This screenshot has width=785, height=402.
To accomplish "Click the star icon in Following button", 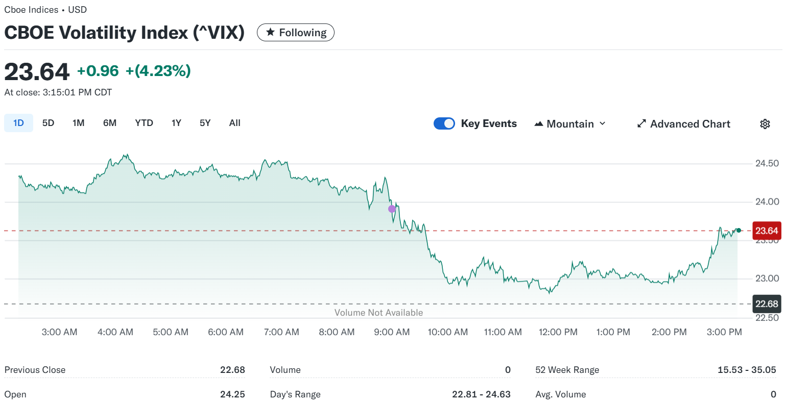I will click(270, 32).
